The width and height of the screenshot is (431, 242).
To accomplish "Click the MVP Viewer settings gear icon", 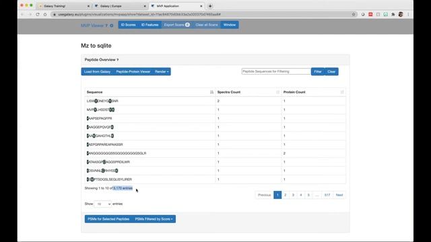I will pyautogui.click(x=112, y=26).
